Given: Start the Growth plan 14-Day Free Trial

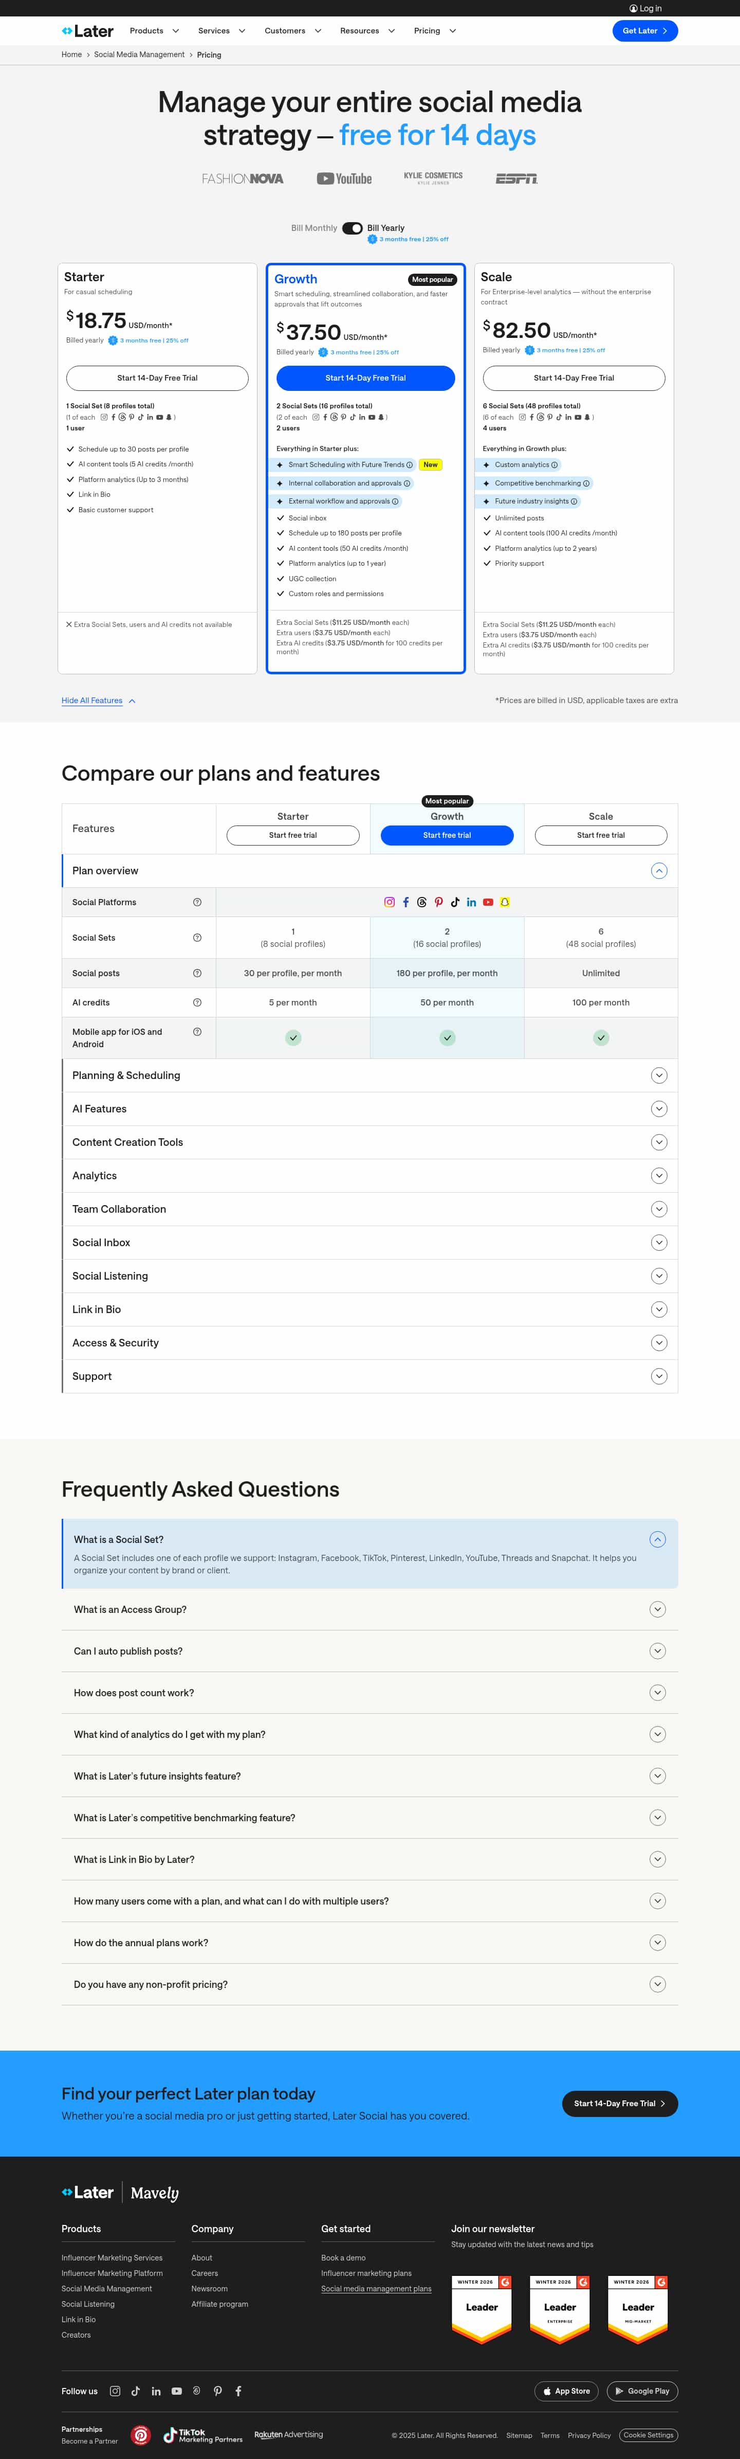Looking at the screenshot, I should pos(365,378).
